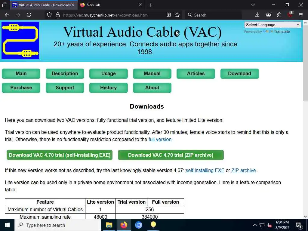Expand list all tabs chevron
Viewport: 308px width, 231px height.
[253, 5]
